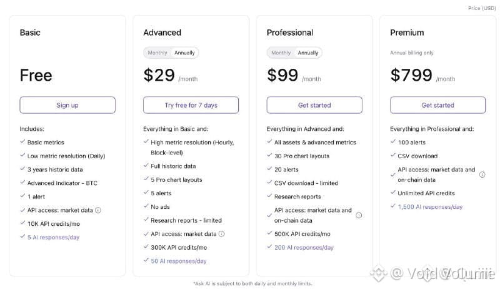Open 200 AI responses/day link

304,248
